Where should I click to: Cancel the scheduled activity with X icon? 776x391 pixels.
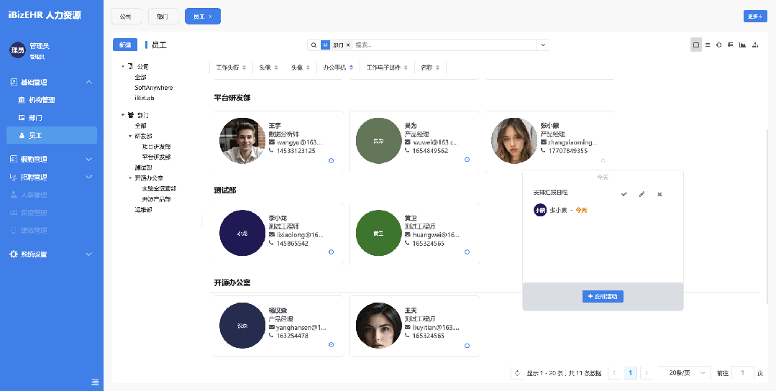[x=659, y=194]
